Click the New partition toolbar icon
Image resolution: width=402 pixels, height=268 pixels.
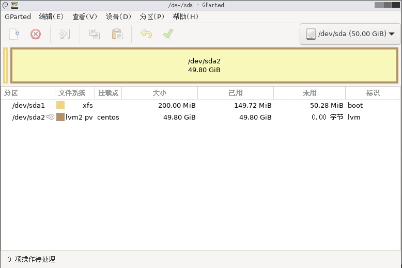tap(14, 34)
